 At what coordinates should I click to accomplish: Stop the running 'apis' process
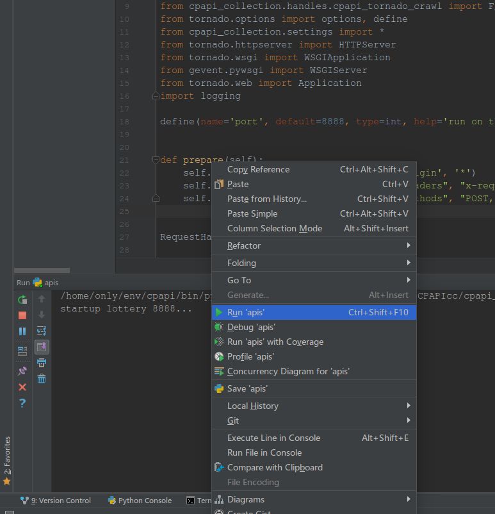click(22, 315)
